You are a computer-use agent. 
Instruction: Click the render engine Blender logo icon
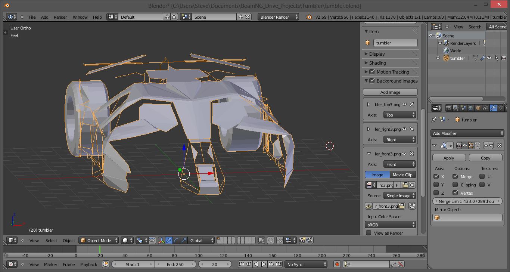point(309,17)
